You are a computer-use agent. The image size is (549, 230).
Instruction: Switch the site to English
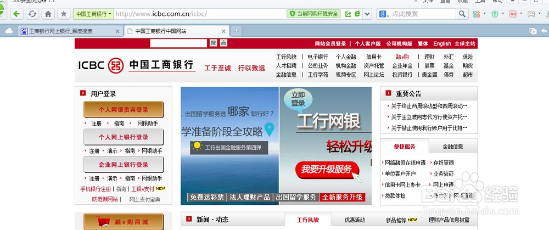click(x=442, y=44)
